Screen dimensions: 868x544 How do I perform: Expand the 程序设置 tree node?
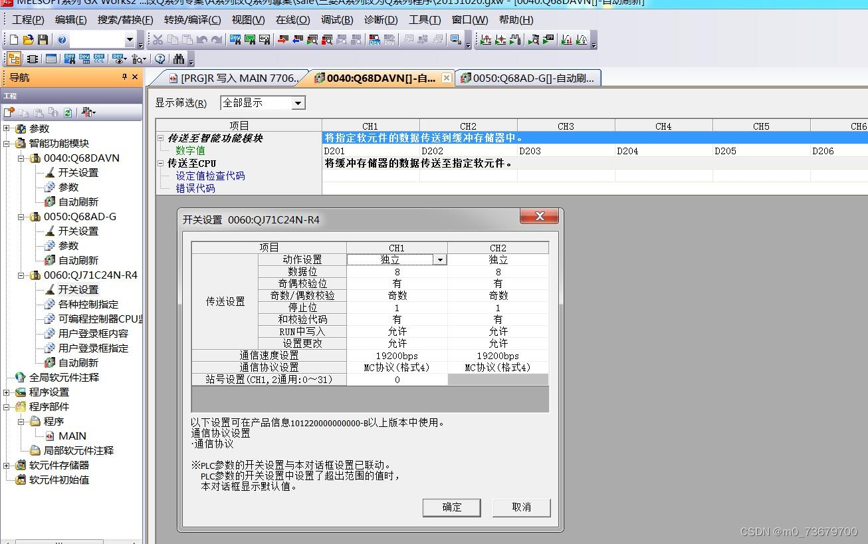7,392
